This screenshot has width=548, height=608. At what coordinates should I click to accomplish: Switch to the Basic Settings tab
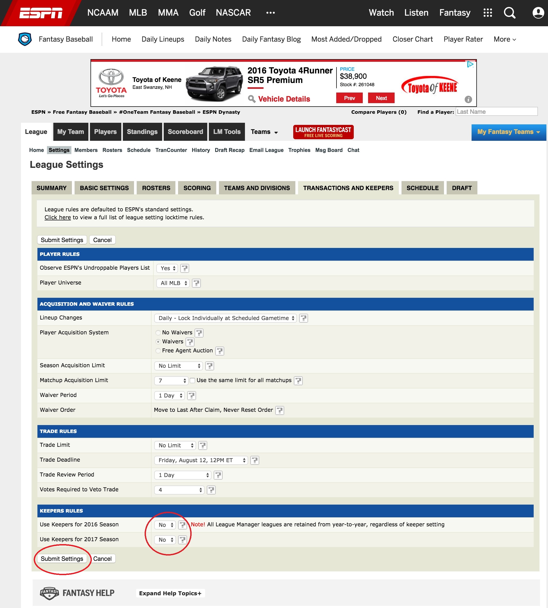[104, 188]
